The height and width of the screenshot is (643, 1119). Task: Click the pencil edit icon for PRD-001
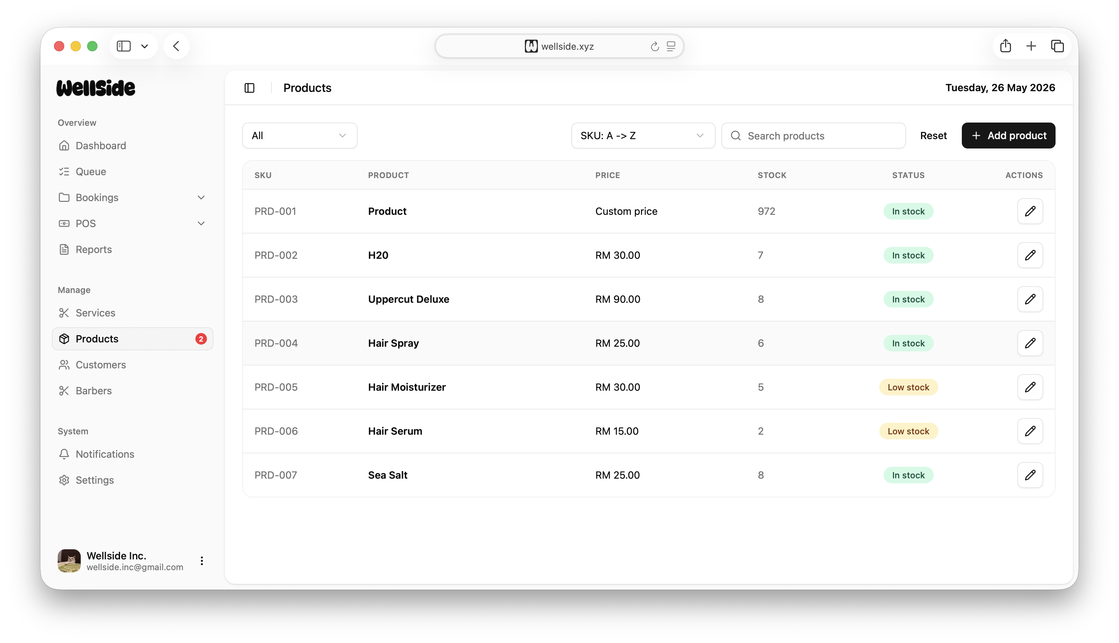[x=1030, y=211]
